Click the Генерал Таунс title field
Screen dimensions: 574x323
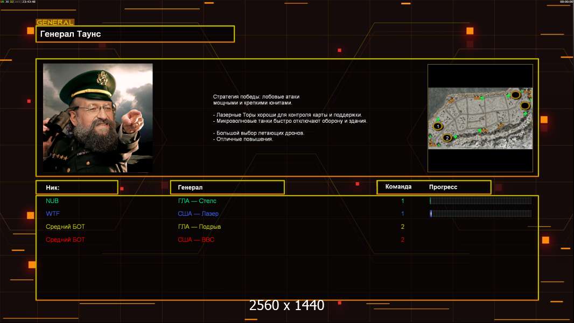pyautogui.click(x=135, y=34)
